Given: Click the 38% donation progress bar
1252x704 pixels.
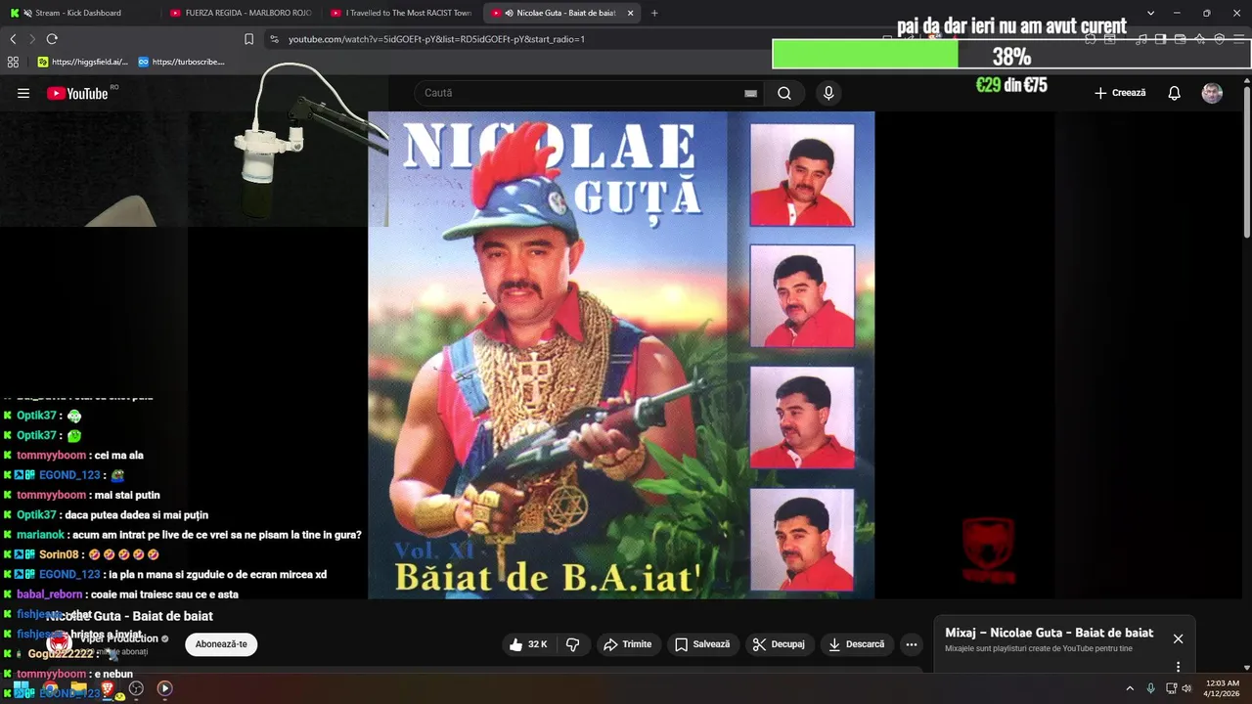Looking at the screenshot, I should (x=1011, y=55).
